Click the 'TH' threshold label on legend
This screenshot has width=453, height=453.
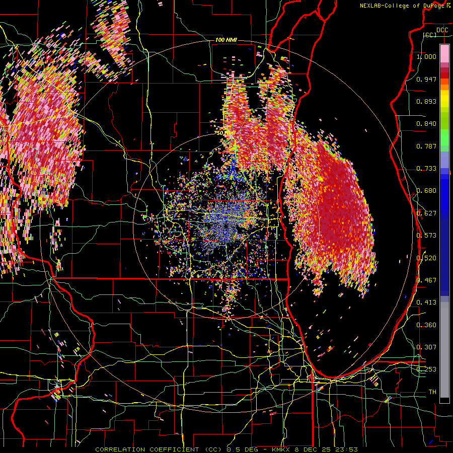(432, 392)
